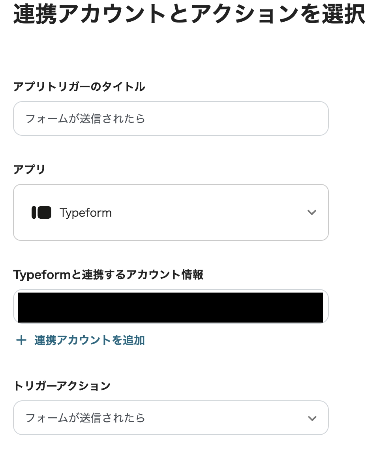Click the chevron on the アプリ selector
Image resolution: width=379 pixels, height=458 pixels.
click(x=312, y=212)
